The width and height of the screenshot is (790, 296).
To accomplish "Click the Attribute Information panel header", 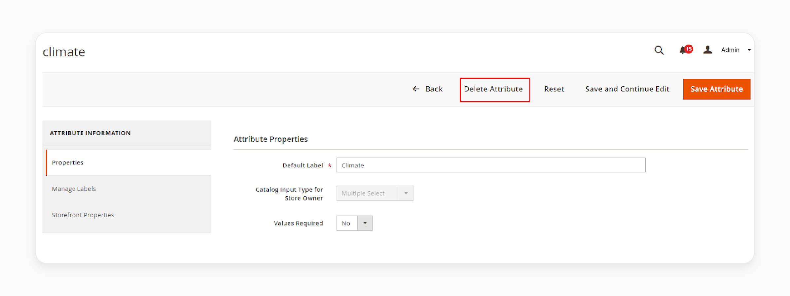I will point(127,133).
